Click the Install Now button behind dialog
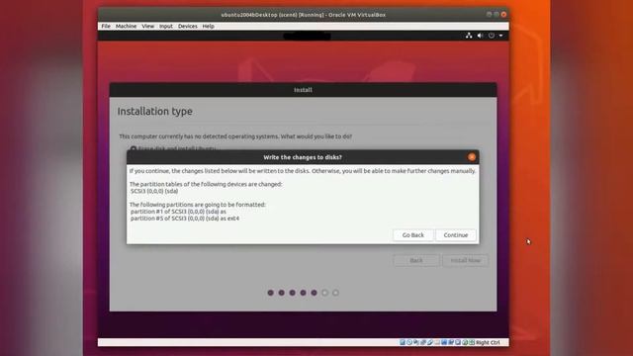The image size is (633, 356). [x=466, y=260]
